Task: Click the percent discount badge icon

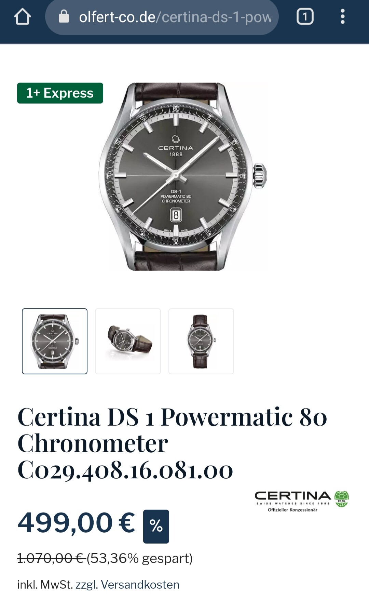Action: tap(156, 526)
